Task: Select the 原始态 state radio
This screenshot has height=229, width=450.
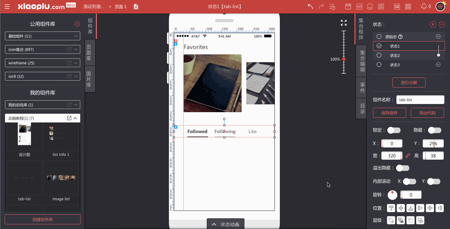Action: [379, 37]
